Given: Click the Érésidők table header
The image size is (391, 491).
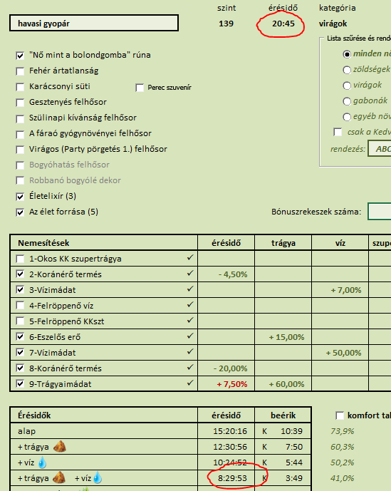Looking at the screenshot, I should click(x=104, y=415).
